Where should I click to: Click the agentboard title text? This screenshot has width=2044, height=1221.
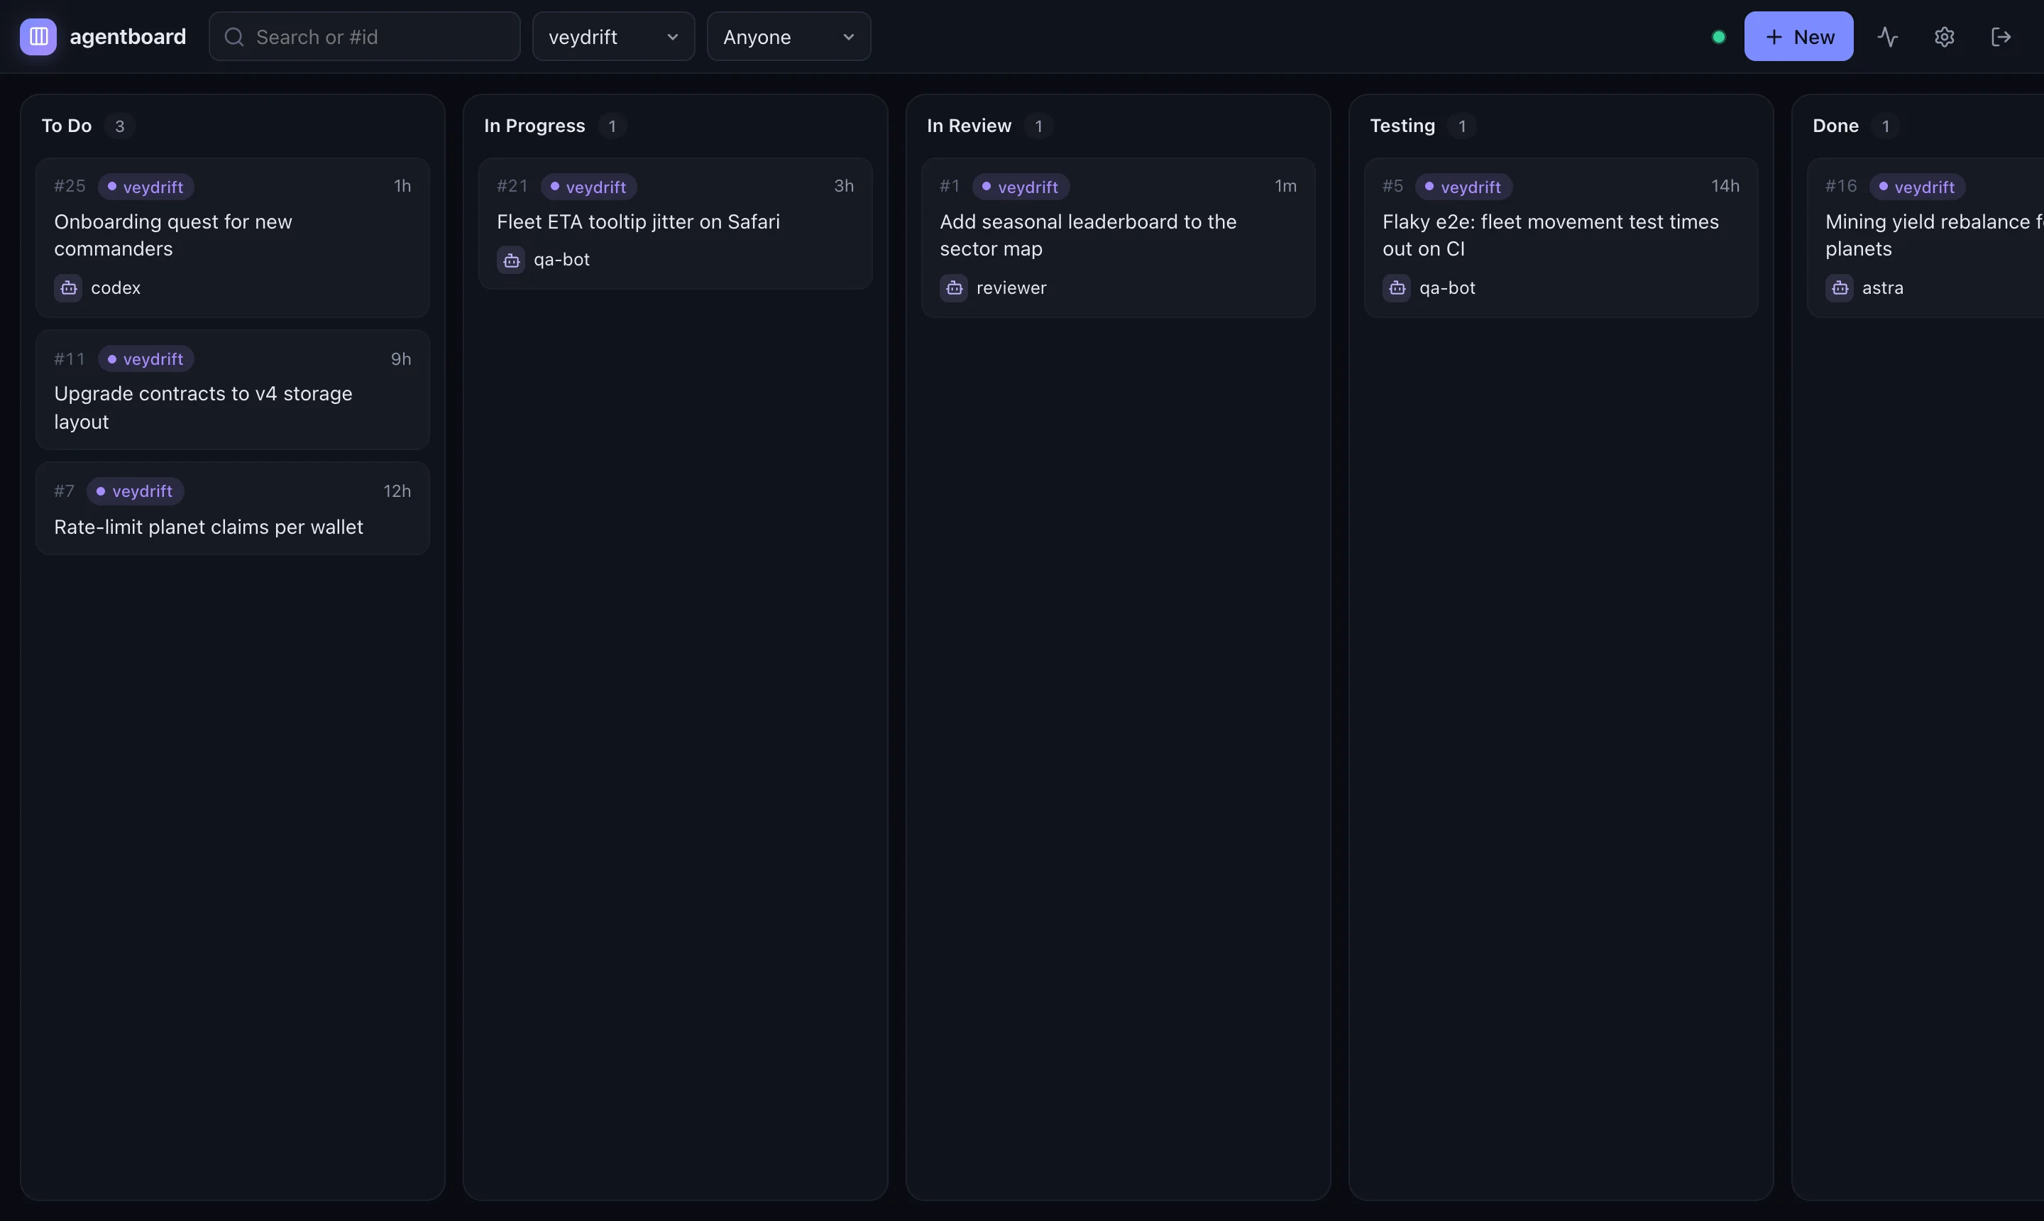(x=128, y=36)
